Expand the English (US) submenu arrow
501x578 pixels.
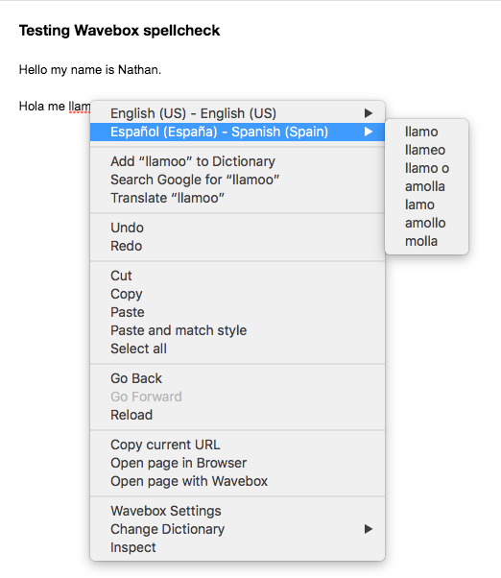click(x=368, y=113)
